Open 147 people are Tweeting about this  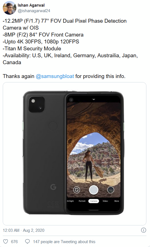click(64, 242)
